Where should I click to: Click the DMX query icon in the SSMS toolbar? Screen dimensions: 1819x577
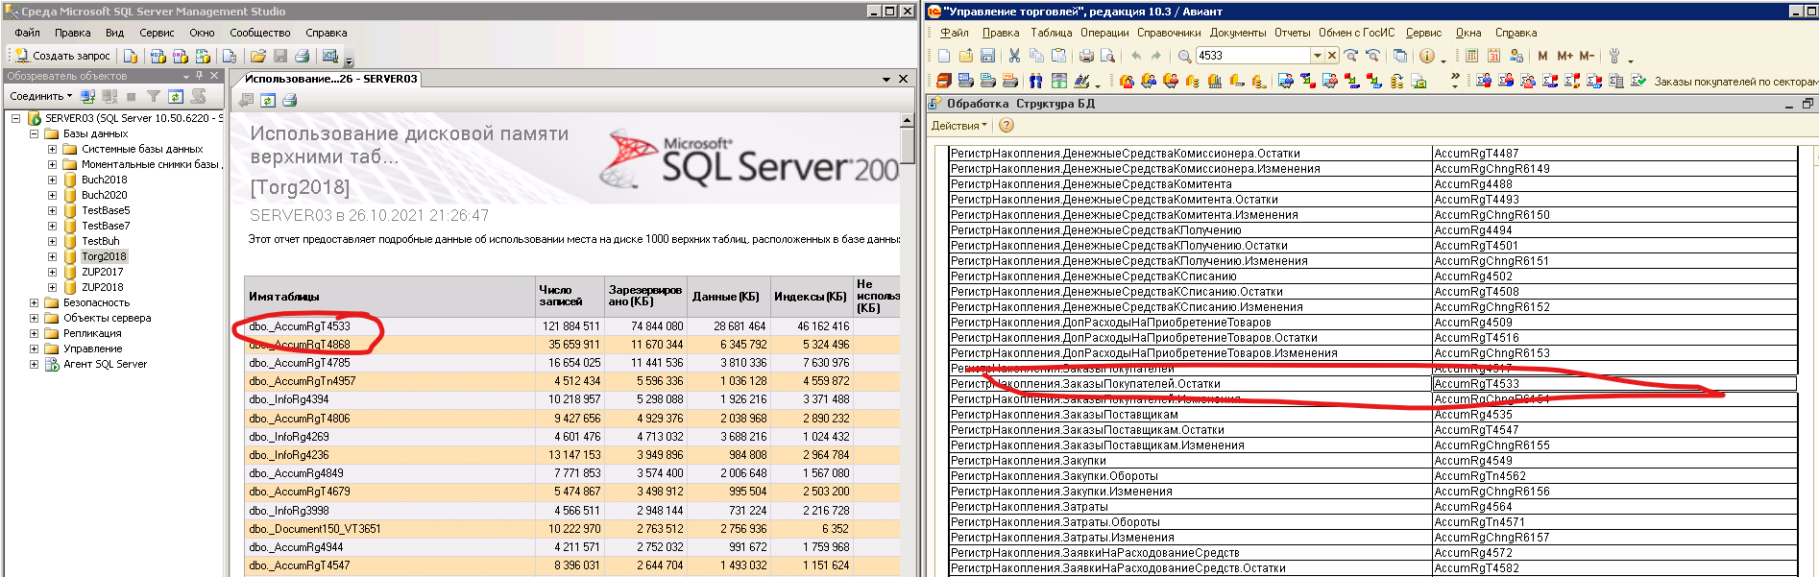pos(181,56)
